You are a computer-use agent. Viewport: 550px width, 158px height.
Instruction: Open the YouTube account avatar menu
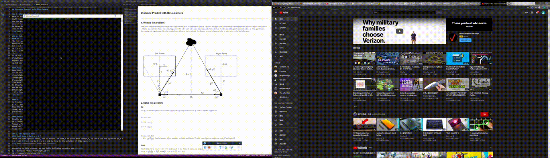pyautogui.click(x=543, y=13)
